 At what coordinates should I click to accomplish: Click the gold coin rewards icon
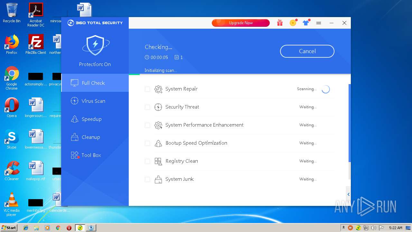293,23
